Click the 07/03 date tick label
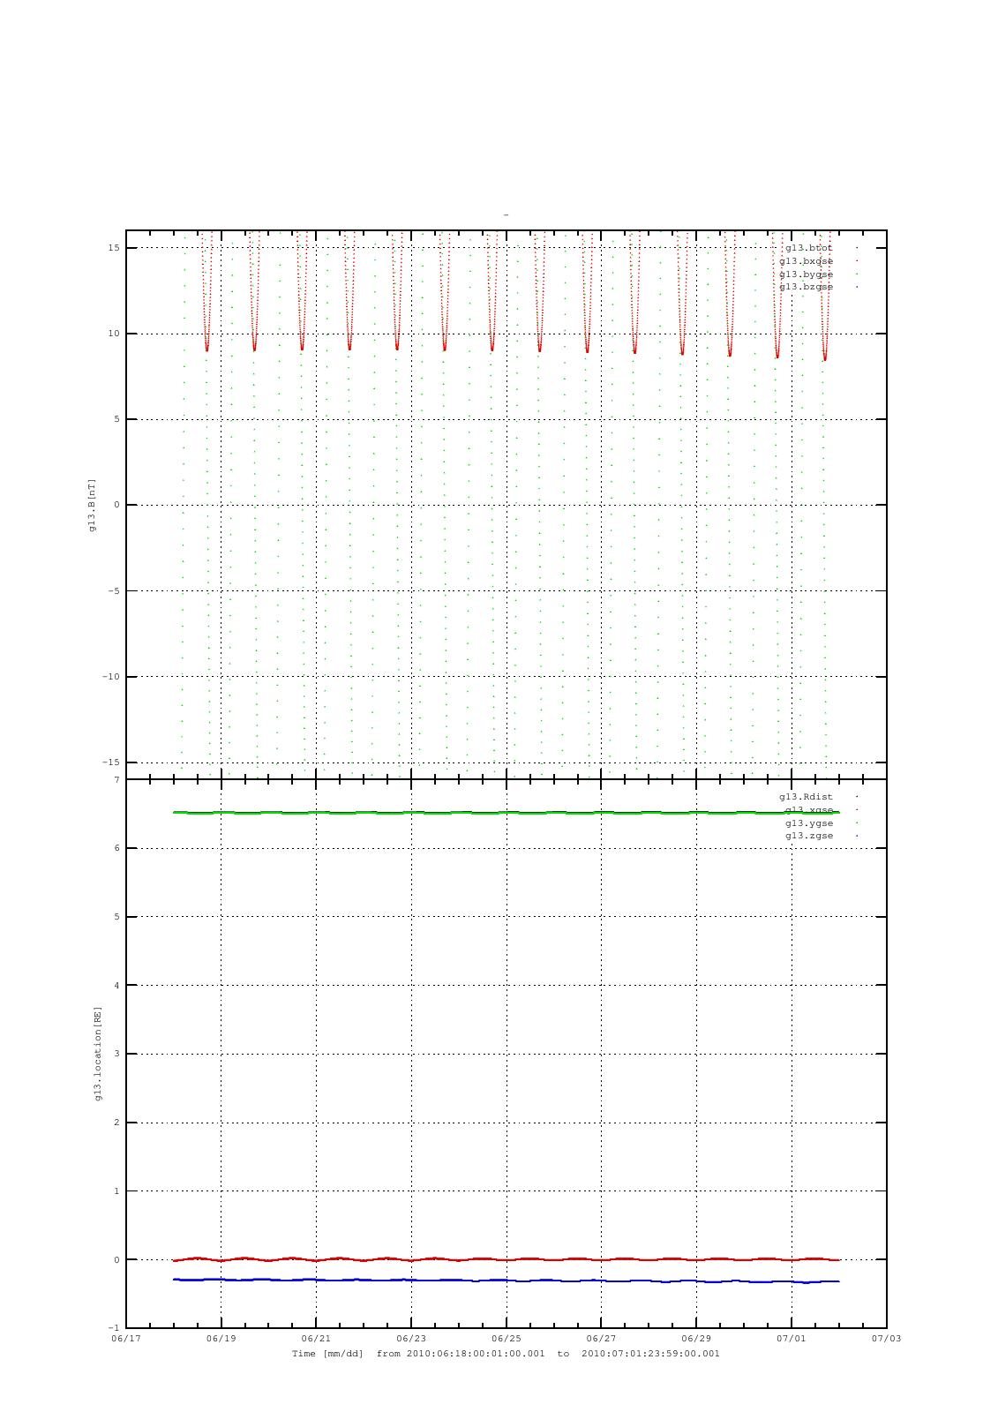The height and width of the screenshot is (1412, 998). [x=886, y=1339]
